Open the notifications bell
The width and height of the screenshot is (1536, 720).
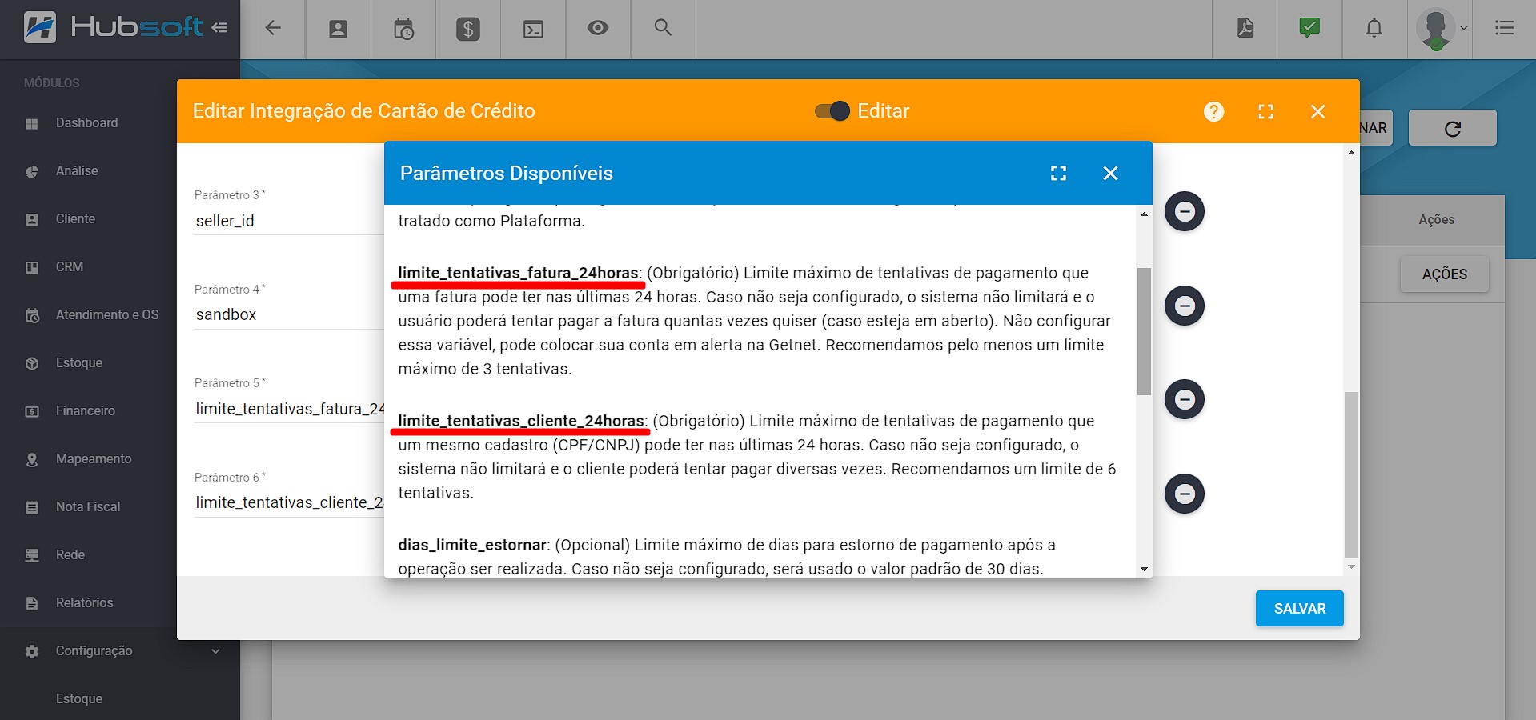coord(1374,28)
